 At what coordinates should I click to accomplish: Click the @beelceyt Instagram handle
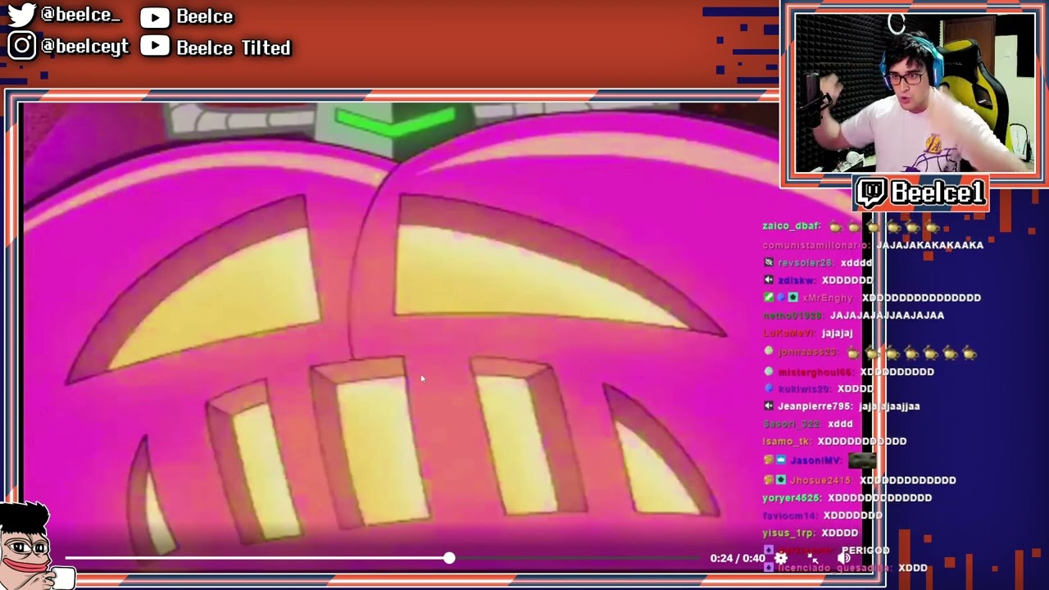tap(85, 46)
